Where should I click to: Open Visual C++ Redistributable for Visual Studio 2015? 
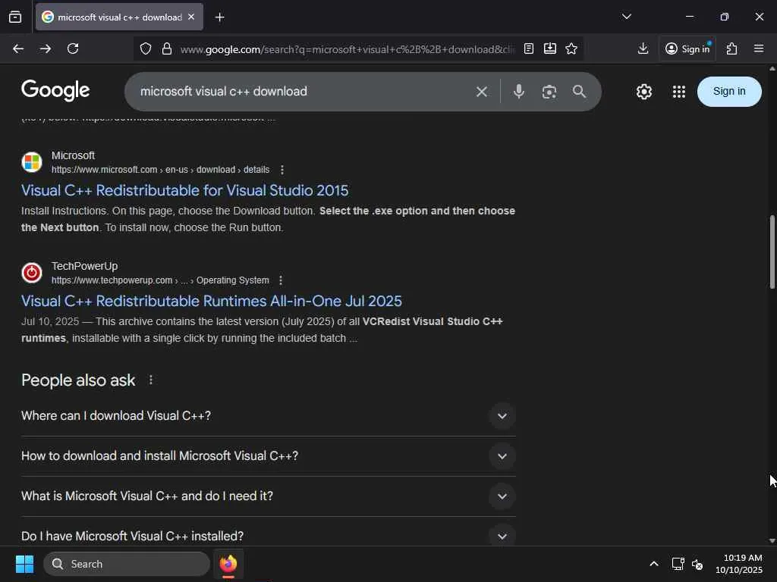pos(185,190)
